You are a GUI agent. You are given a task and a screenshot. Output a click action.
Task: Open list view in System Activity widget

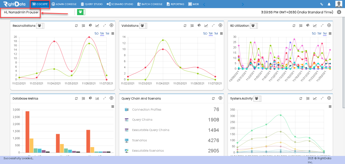[x=308, y=98]
